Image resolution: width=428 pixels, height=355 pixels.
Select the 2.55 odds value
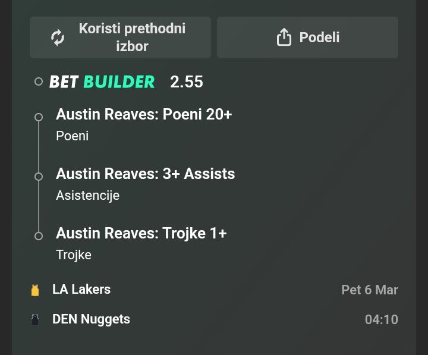click(x=187, y=81)
